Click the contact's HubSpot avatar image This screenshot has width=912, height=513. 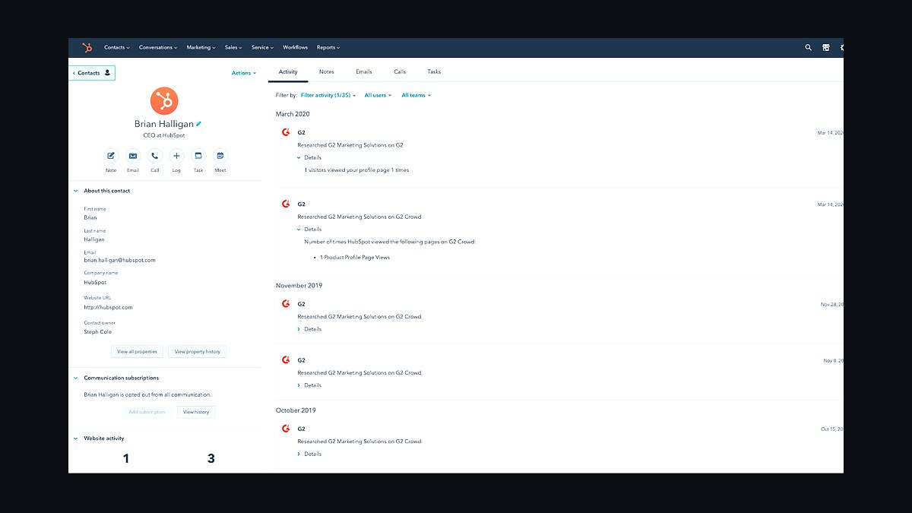pos(164,100)
